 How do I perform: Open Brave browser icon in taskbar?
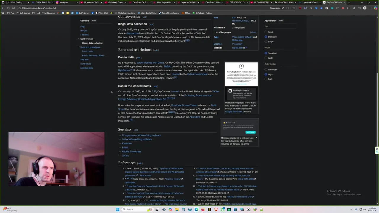click(216, 209)
